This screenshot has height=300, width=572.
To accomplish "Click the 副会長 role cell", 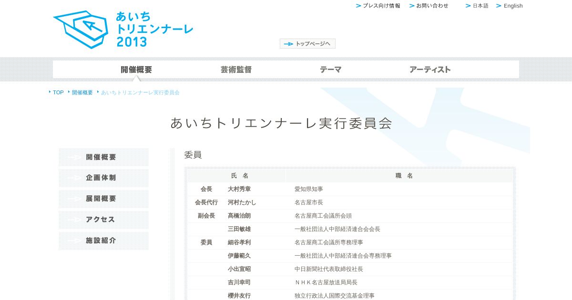I will coord(206,216).
